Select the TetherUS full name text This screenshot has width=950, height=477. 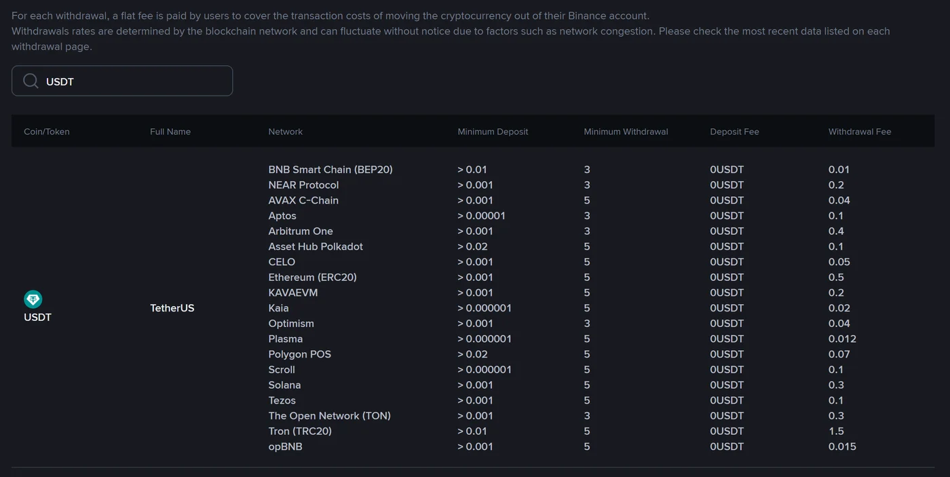[172, 308]
